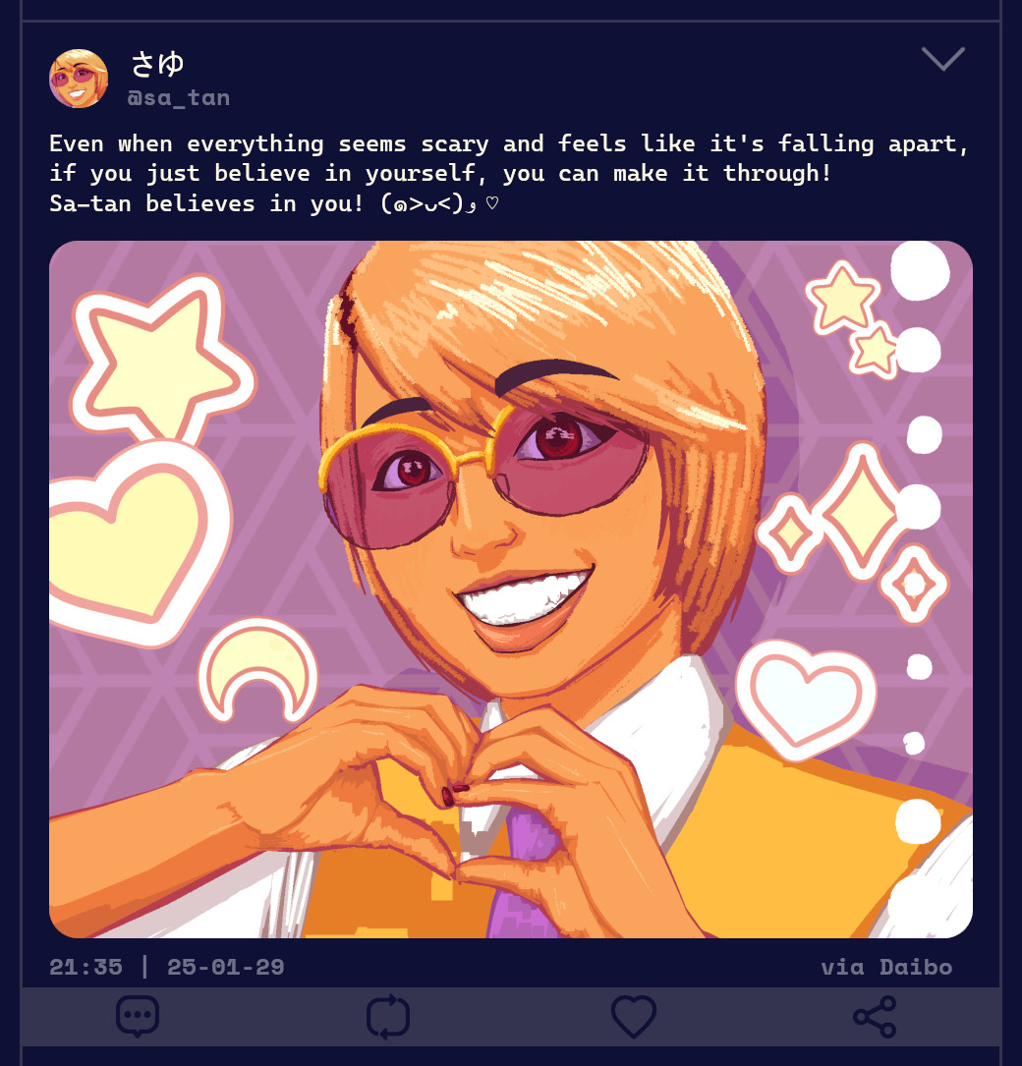1022x1066 pixels.
Task: Open the comment reply icon
Action: tap(138, 1016)
